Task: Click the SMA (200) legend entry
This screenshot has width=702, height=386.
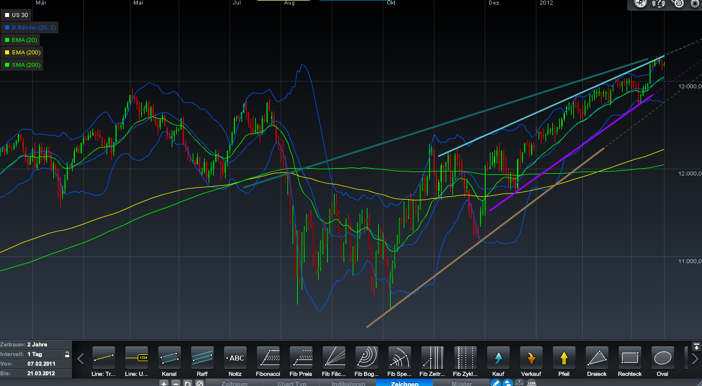Action: (22, 65)
